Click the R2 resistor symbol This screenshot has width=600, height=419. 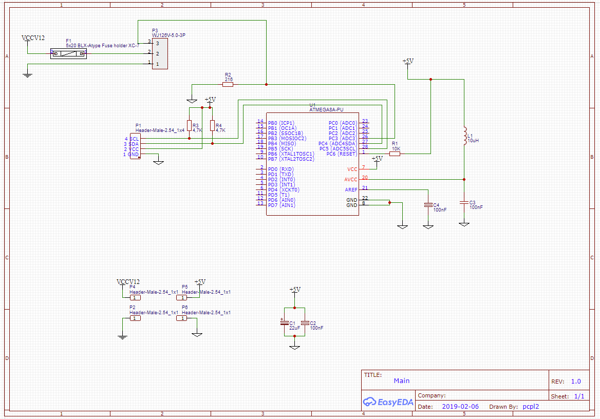tap(228, 84)
